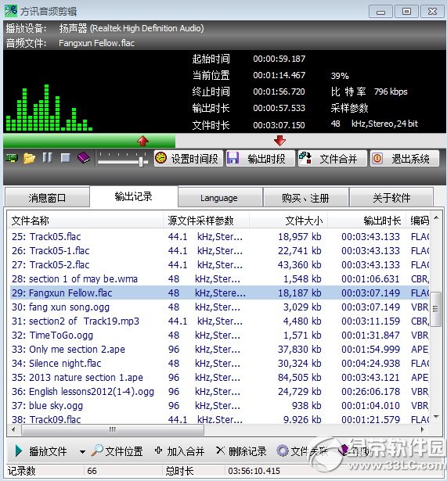447x481 pixels.
Task: Pause playback with the pause icon
Action: (x=47, y=158)
